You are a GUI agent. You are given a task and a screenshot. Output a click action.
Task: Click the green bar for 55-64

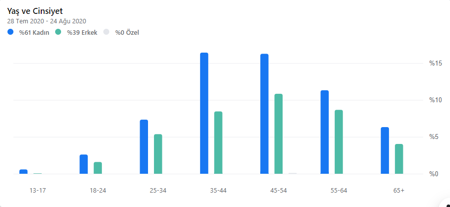click(339, 142)
